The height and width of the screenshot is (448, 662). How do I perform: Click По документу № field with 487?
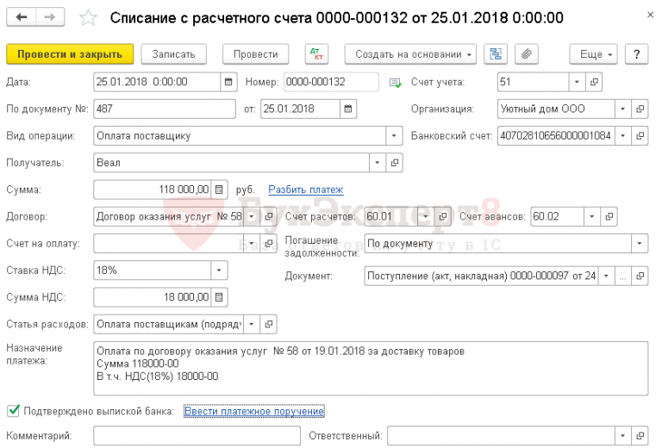click(x=165, y=109)
